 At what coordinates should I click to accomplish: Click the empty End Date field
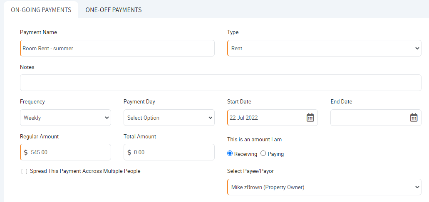tap(376, 118)
